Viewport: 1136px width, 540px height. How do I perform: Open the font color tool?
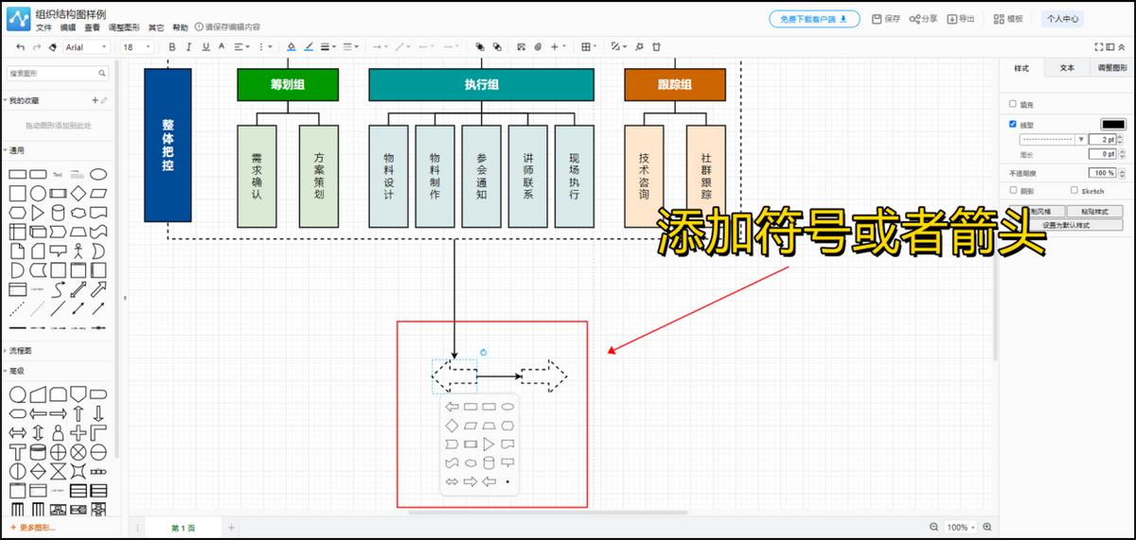click(x=222, y=46)
